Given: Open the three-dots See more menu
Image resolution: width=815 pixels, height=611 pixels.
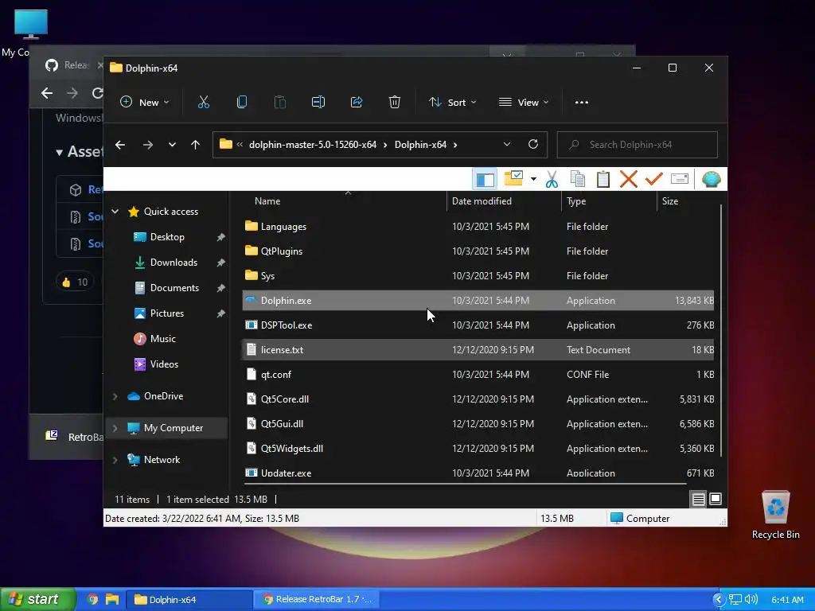Looking at the screenshot, I should pos(582,103).
